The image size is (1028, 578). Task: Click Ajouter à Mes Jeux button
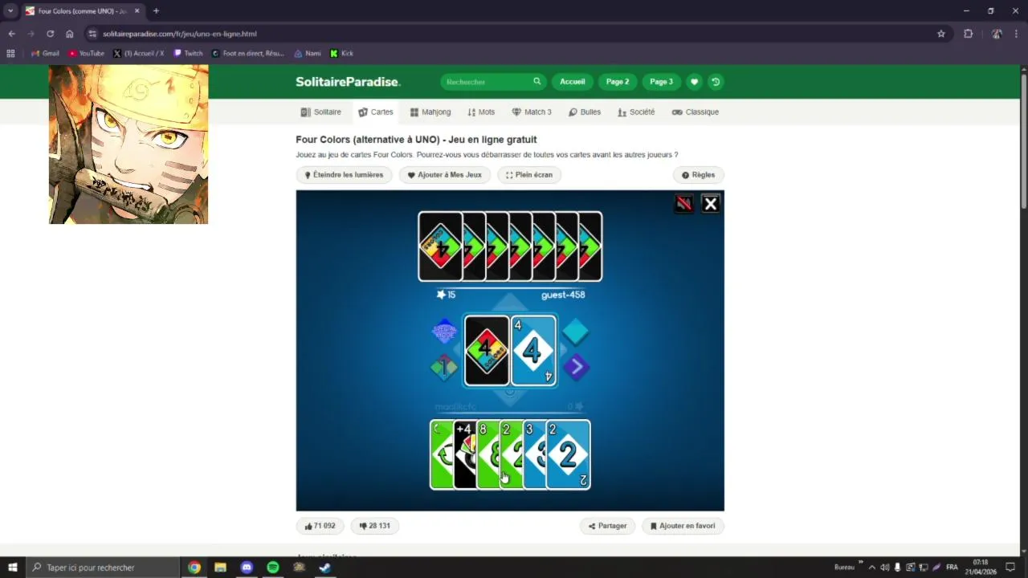point(445,175)
